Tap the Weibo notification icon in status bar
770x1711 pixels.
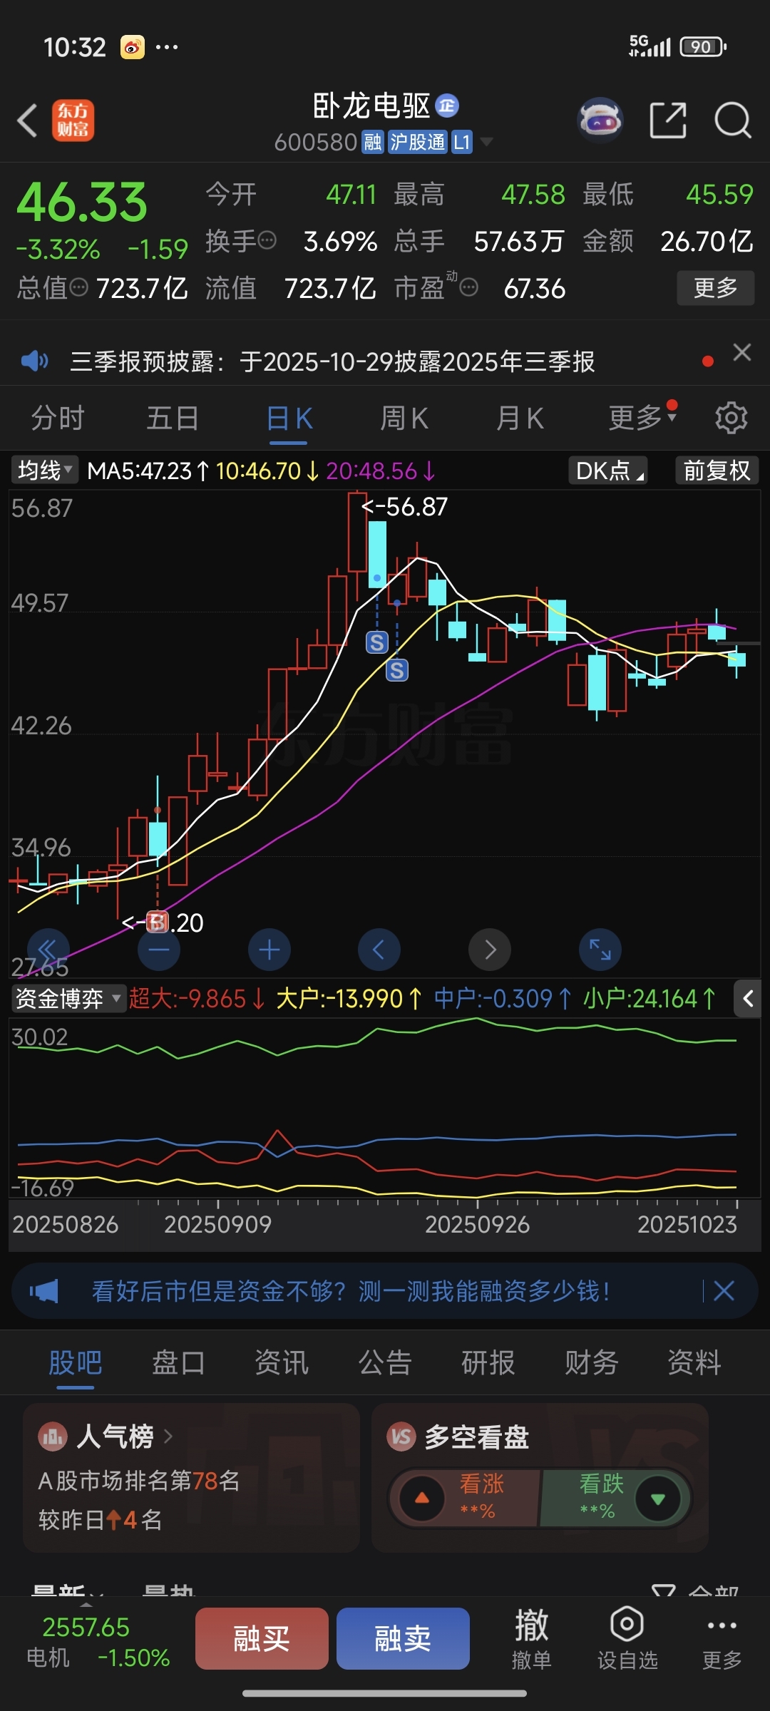coord(132,48)
